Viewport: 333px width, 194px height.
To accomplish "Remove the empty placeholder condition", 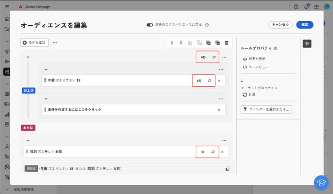I will [x=219, y=110].
